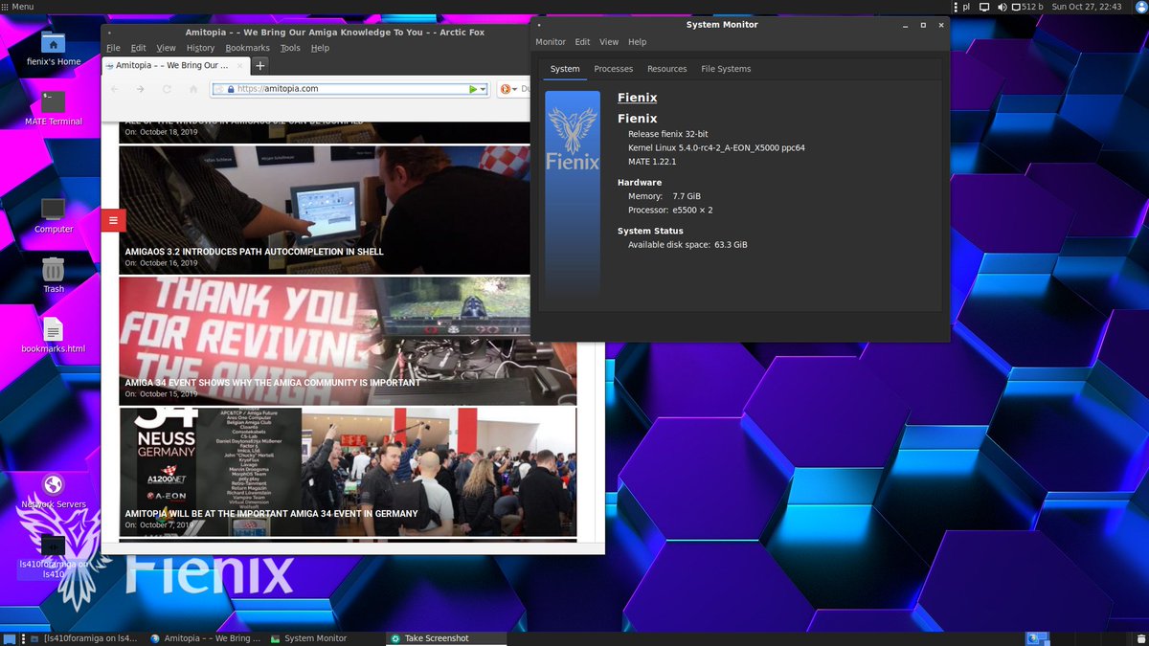Open the Monitor menu in System Monitor
Viewport: 1149px width, 646px height.
pos(551,42)
